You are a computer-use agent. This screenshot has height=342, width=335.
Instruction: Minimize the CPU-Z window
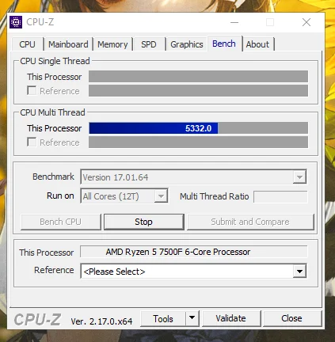tap(234, 22)
